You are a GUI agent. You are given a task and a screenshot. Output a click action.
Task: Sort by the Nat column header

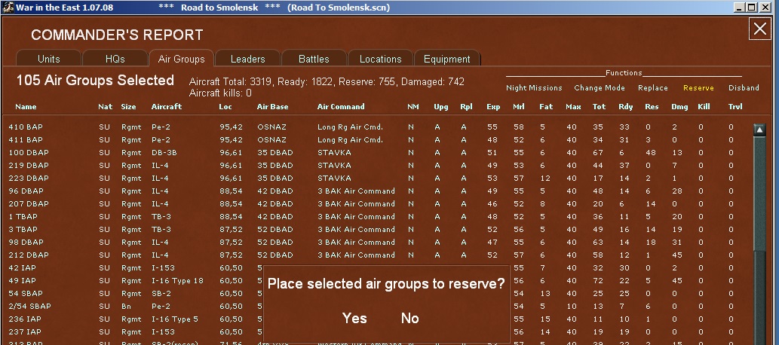coord(105,107)
